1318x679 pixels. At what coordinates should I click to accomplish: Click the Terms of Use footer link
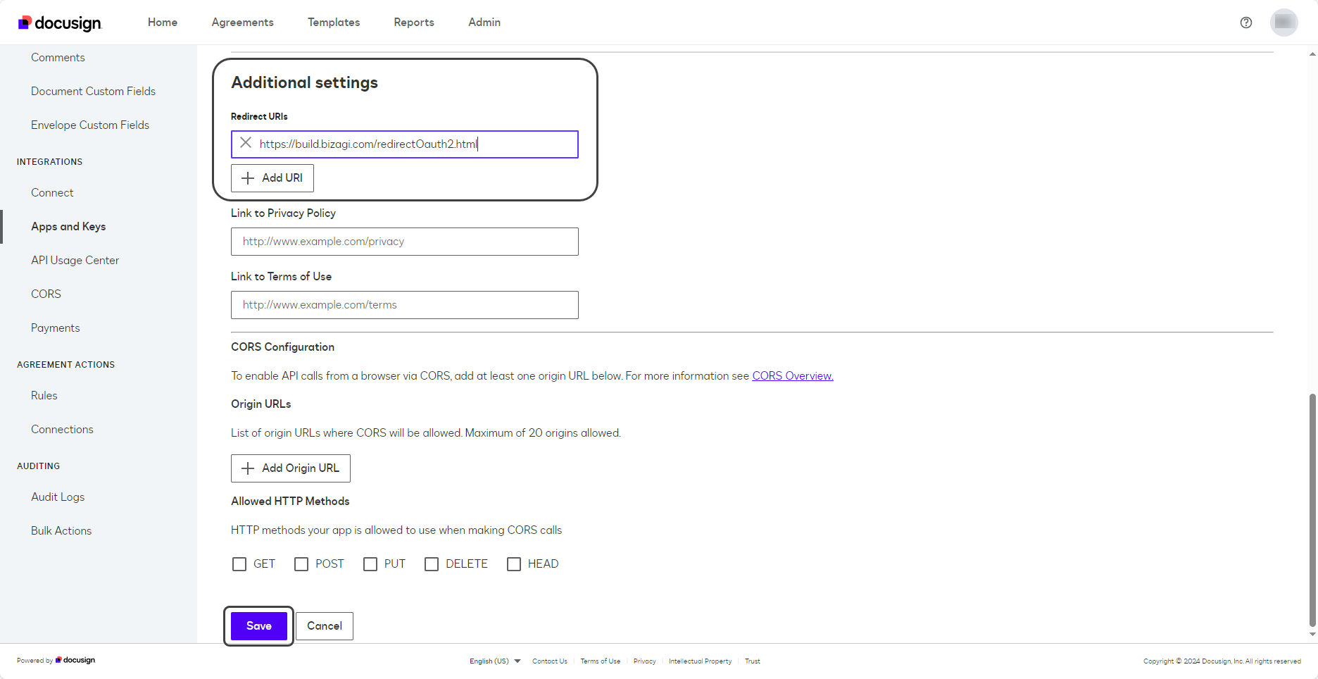coord(601,661)
